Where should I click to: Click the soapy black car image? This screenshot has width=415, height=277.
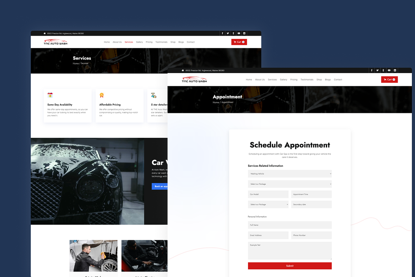click(87, 181)
